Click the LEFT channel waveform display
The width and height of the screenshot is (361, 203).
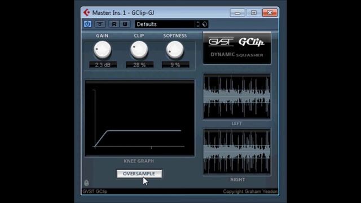(237, 96)
